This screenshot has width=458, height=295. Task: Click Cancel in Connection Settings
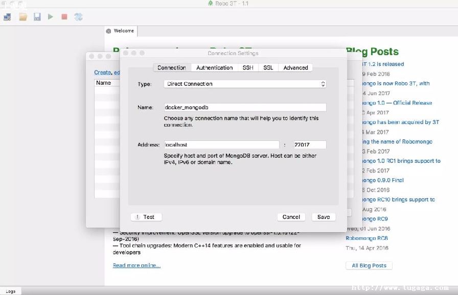[x=291, y=217]
